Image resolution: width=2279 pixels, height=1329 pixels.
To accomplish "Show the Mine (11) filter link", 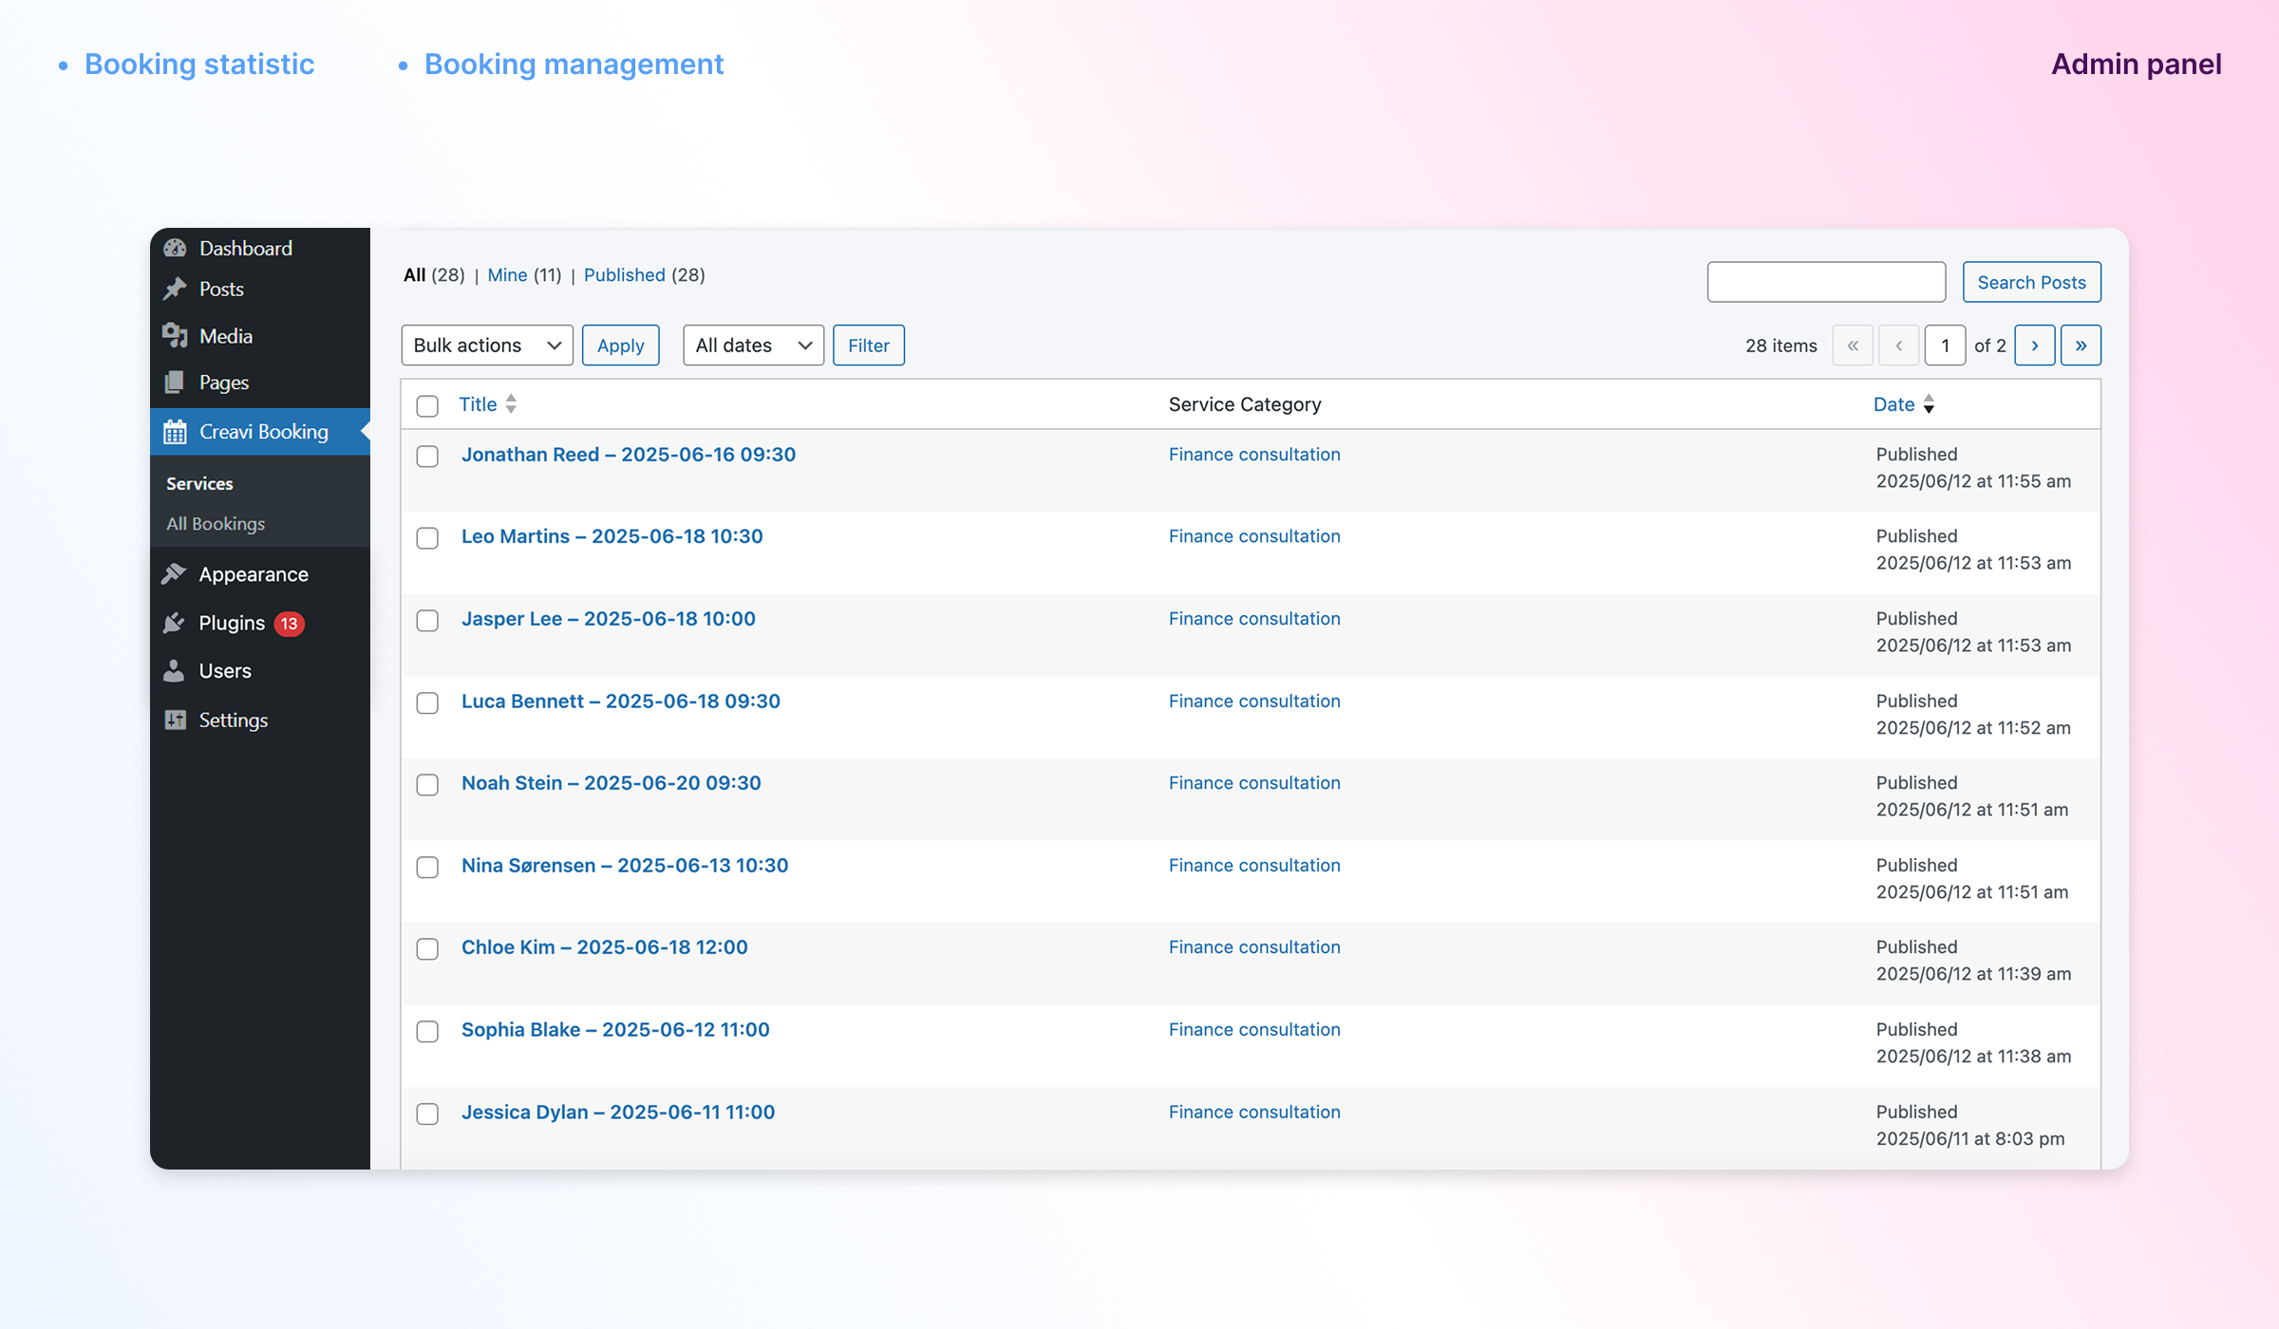I will [x=524, y=274].
